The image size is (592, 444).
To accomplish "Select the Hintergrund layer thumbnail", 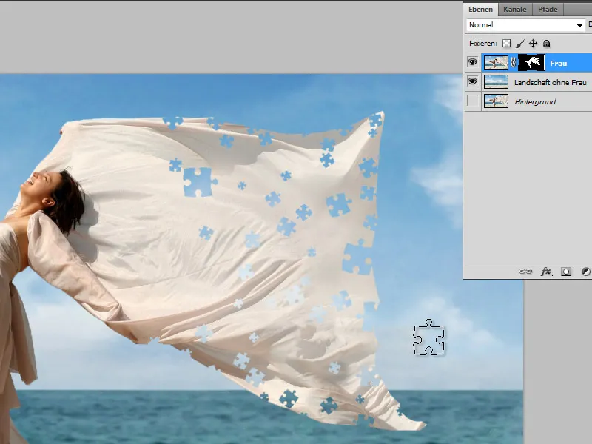I will click(x=496, y=101).
